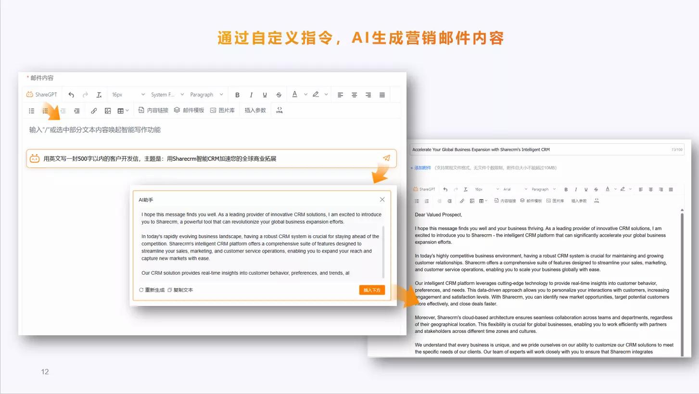Toggle bold in the left editor toolbar
This screenshot has width=699, height=394.
tap(237, 95)
